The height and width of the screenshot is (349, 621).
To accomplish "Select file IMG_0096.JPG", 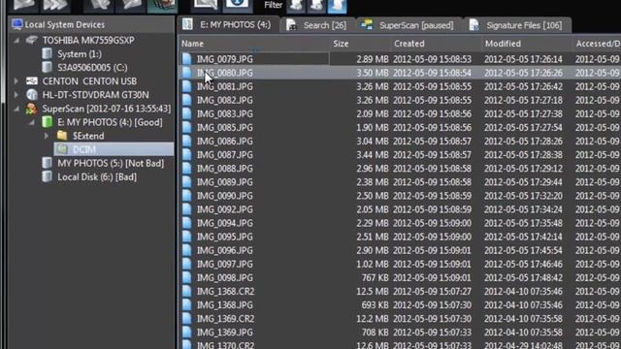I will click(x=224, y=250).
